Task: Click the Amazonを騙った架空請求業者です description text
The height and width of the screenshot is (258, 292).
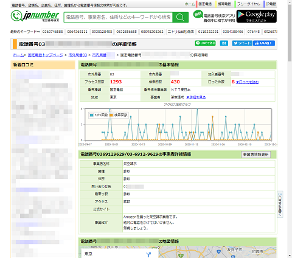Action: 150,217
